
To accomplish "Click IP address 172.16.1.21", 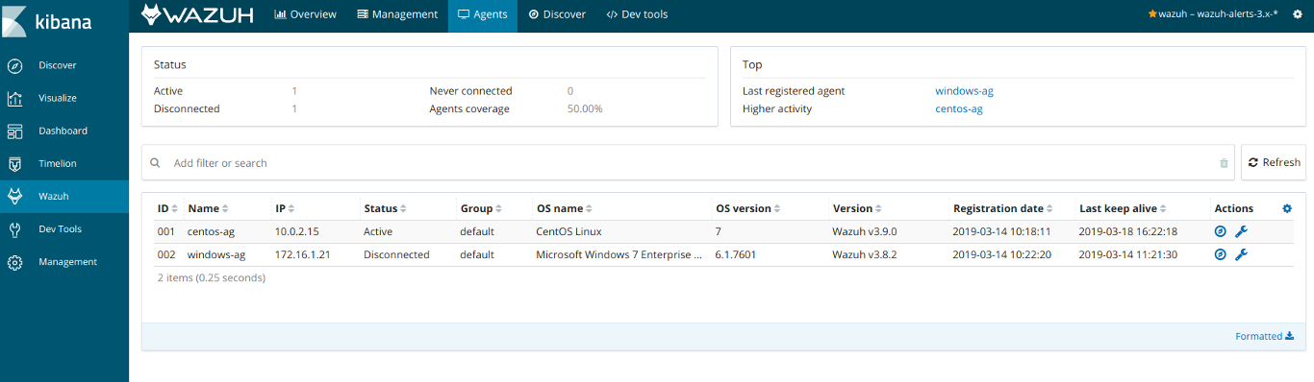I will coord(302,254).
